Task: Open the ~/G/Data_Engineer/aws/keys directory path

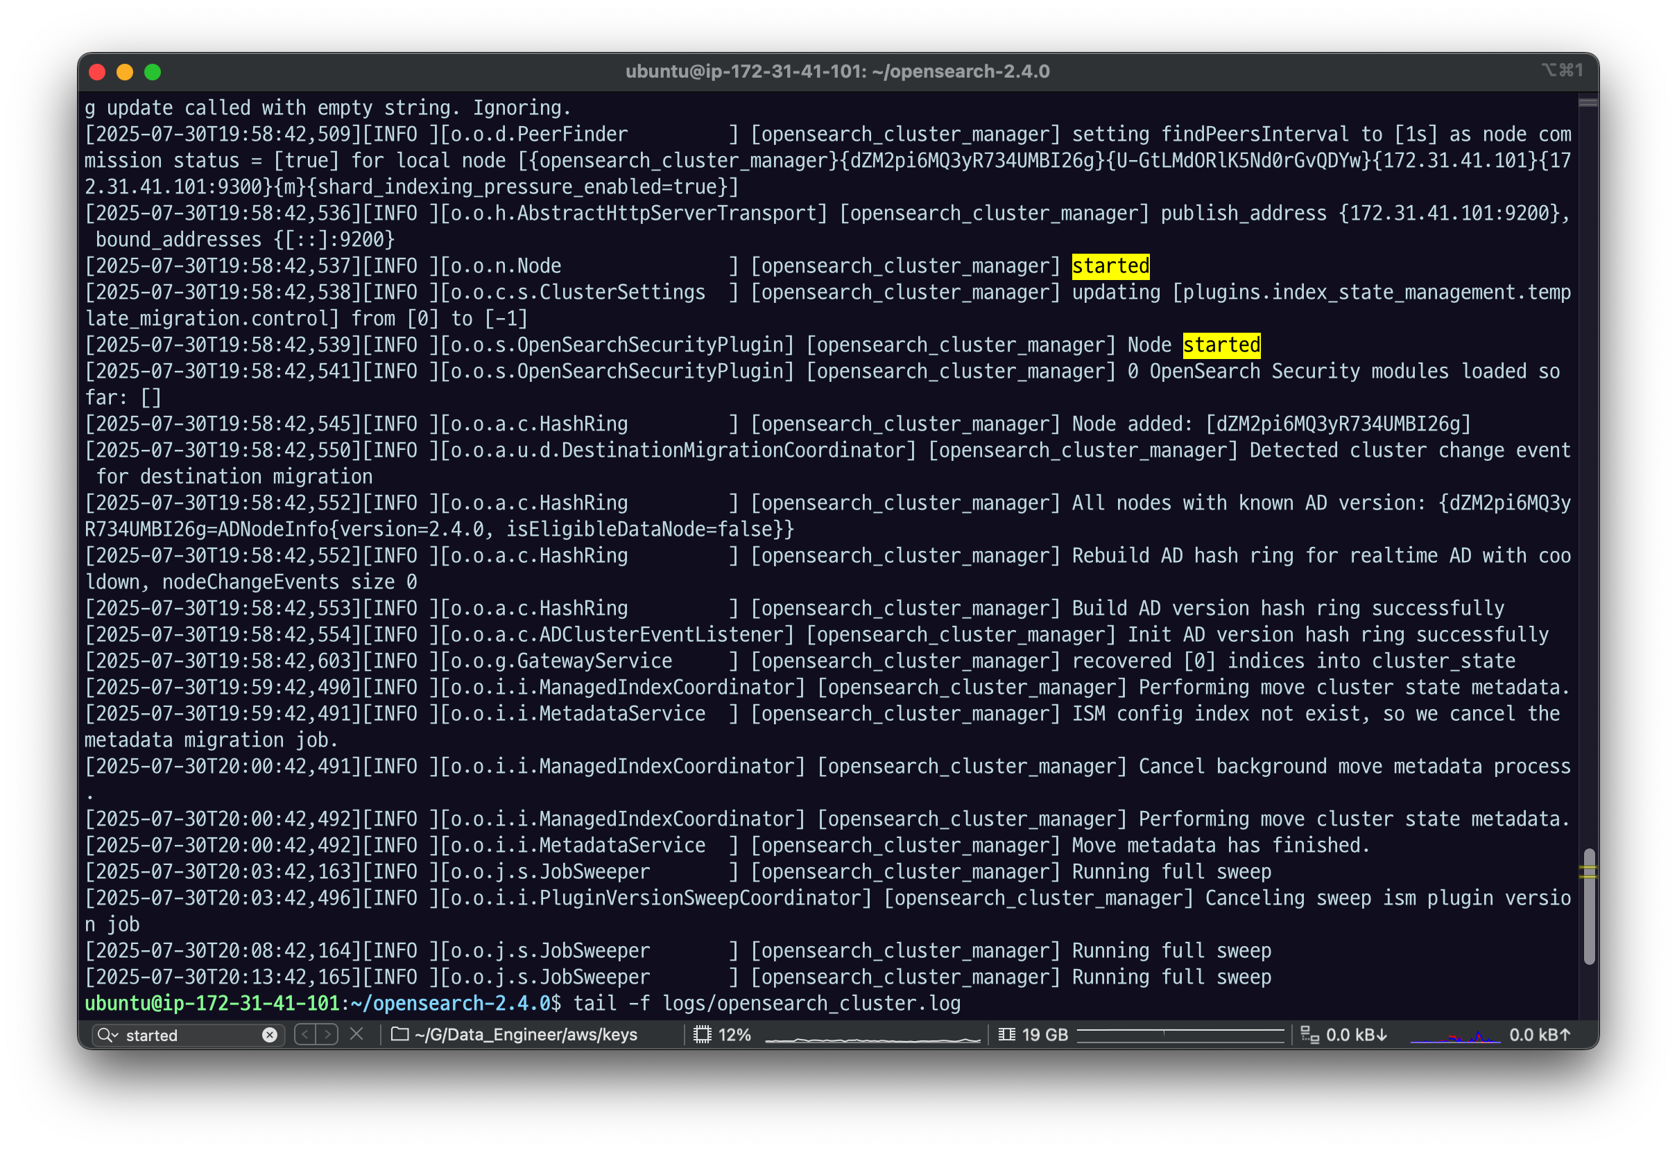Action: [x=526, y=1034]
